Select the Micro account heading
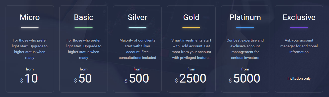Screen dimensions: 329x97 click(x=30, y=17)
